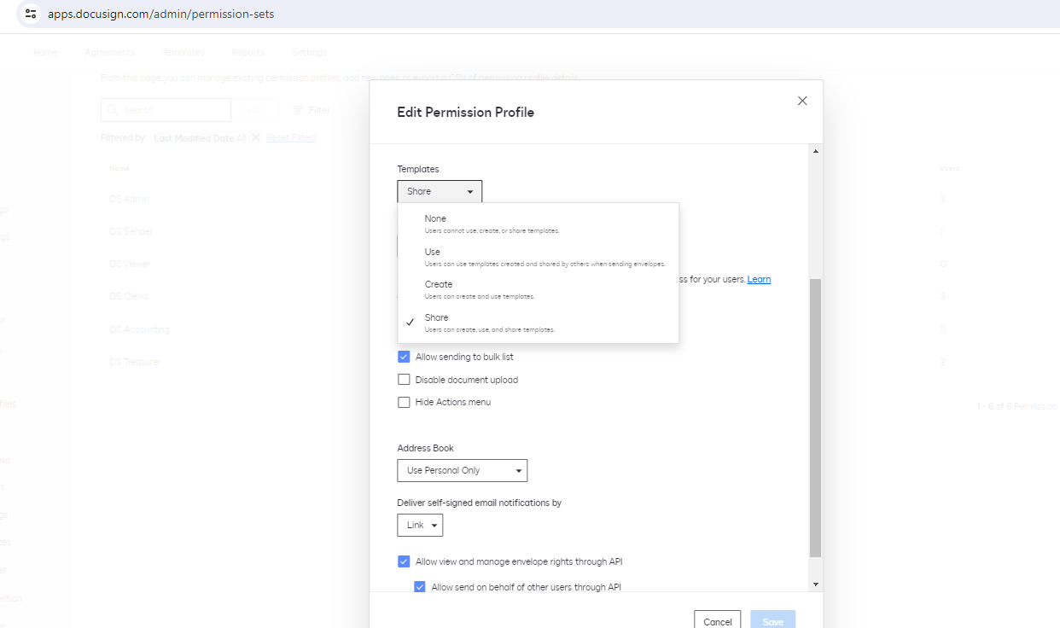This screenshot has height=628, width=1060.
Task: Click the dialog's vertical scrollbar thumb
Action: (x=815, y=418)
